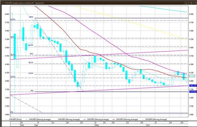Select the dark red Moving Average legend entry
The width and height of the screenshot is (197, 127).
[x=125, y=119]
